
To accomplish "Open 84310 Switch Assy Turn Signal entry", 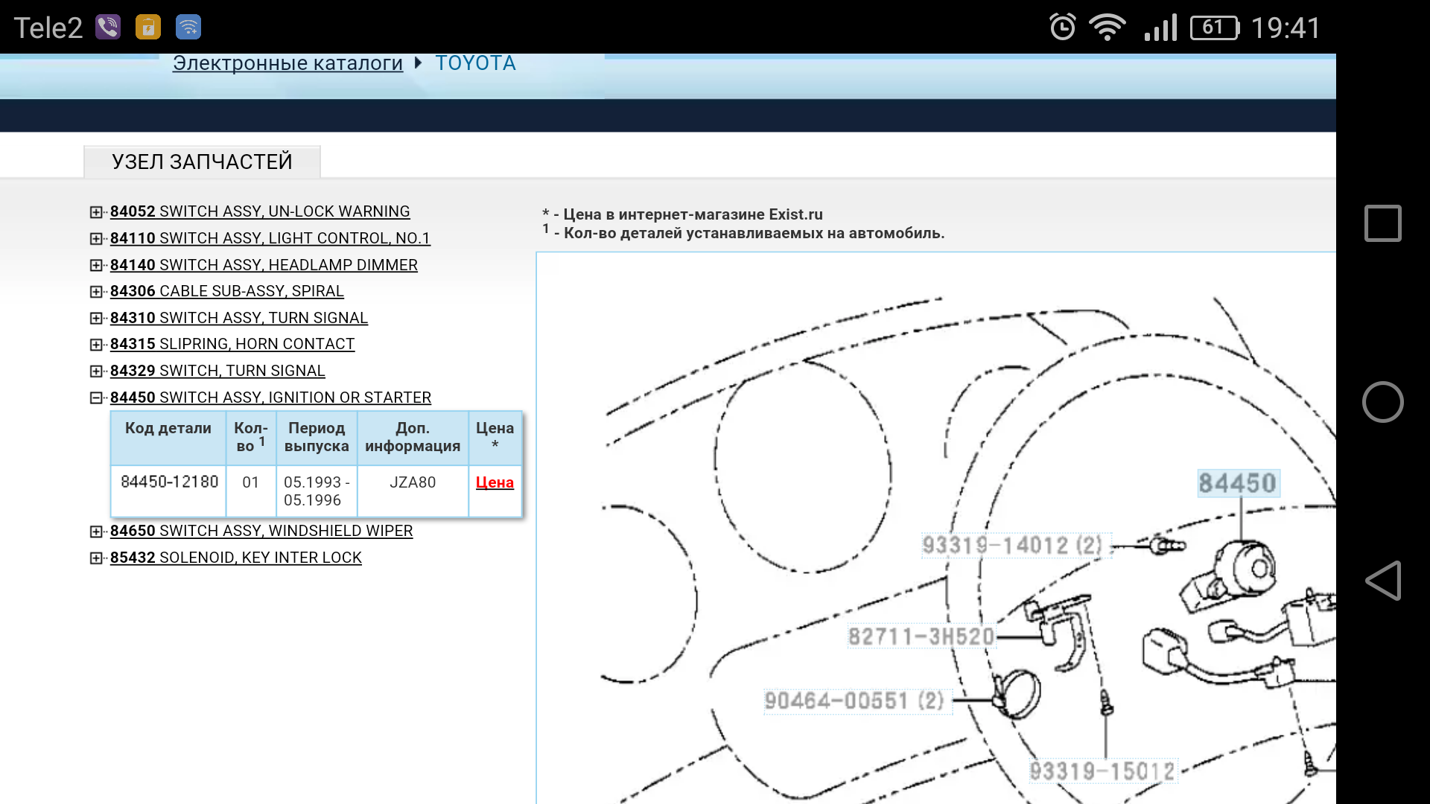I will click(x=238, y=318).
